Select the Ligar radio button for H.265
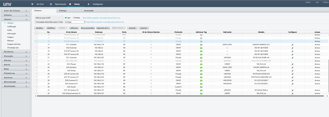The image size is (329, 117). 66,18
